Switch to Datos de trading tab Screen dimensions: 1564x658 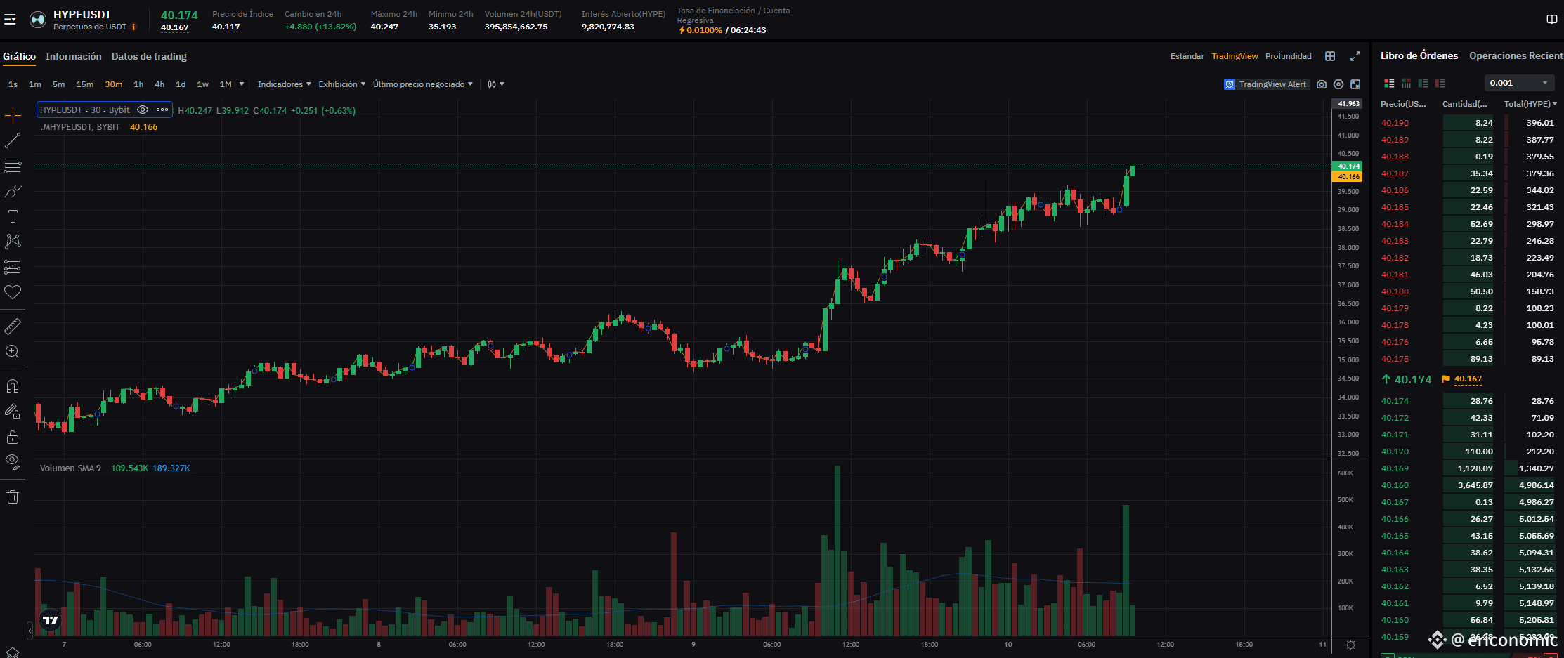pos(149,56)
